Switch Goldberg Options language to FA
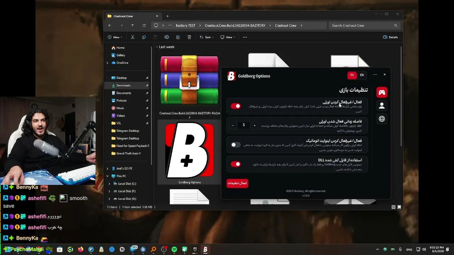 click(352, 75)
